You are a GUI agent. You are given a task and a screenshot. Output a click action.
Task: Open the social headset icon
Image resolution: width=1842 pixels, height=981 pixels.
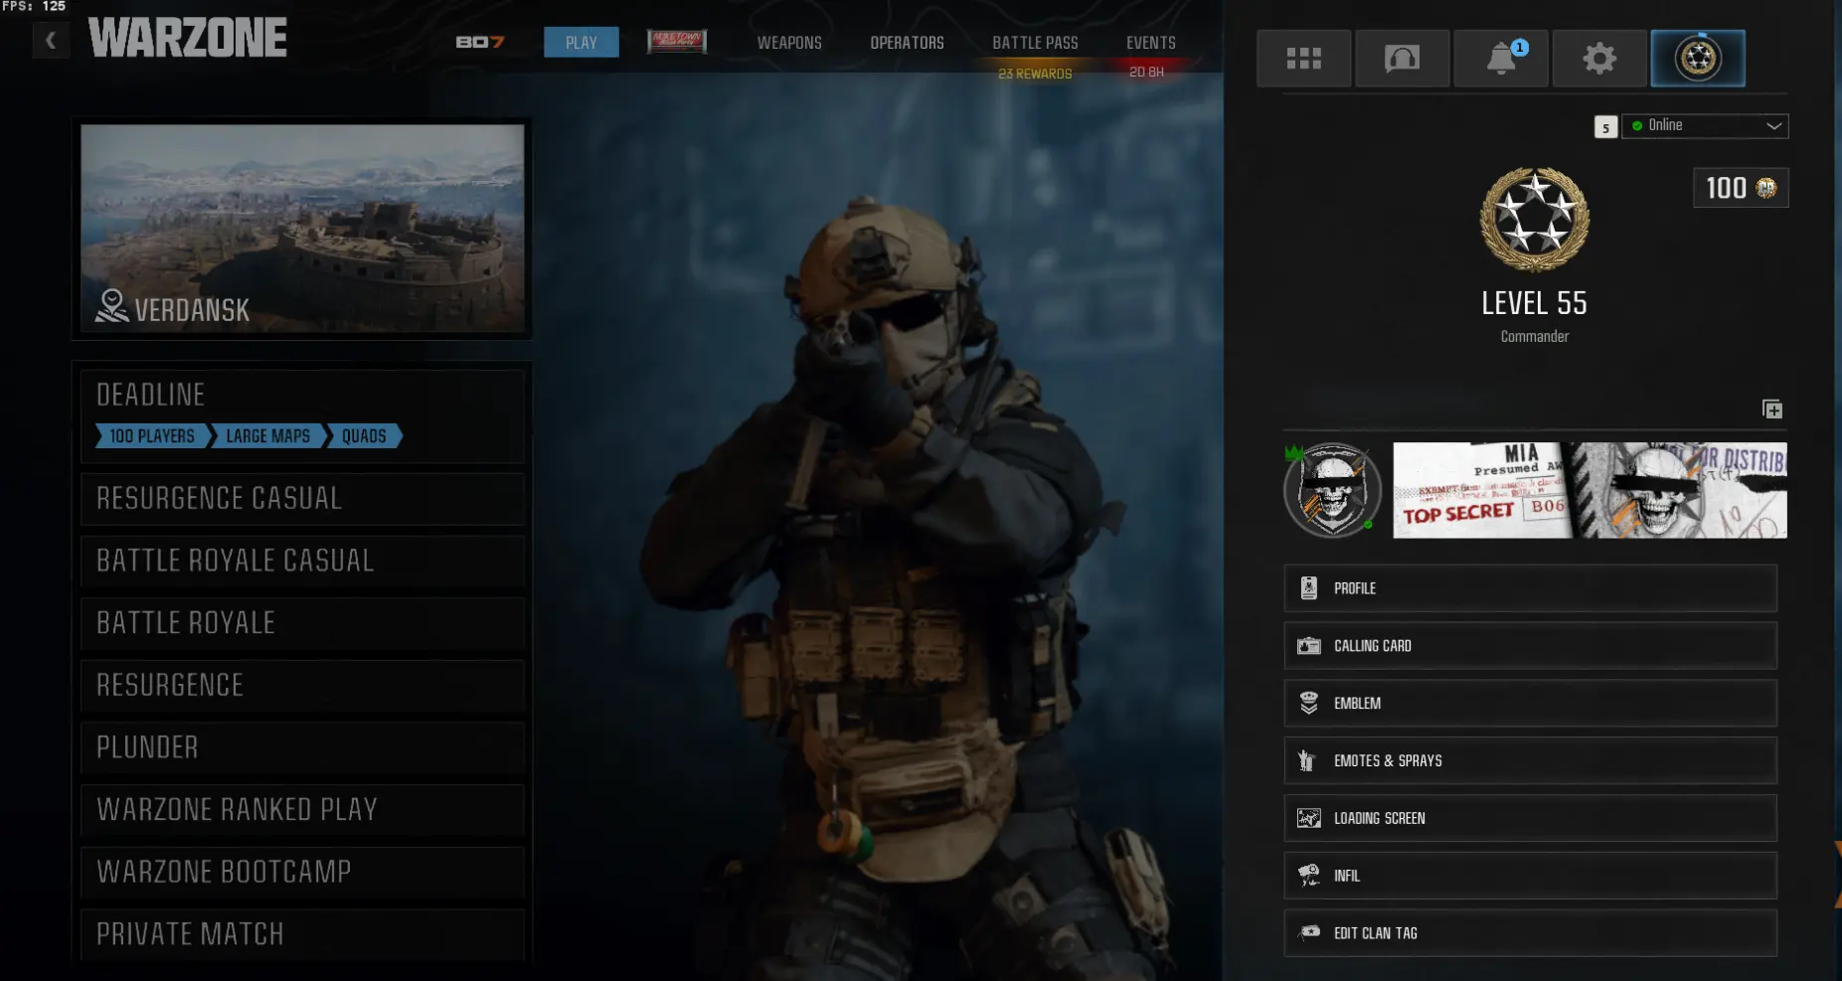point(1402,59)
